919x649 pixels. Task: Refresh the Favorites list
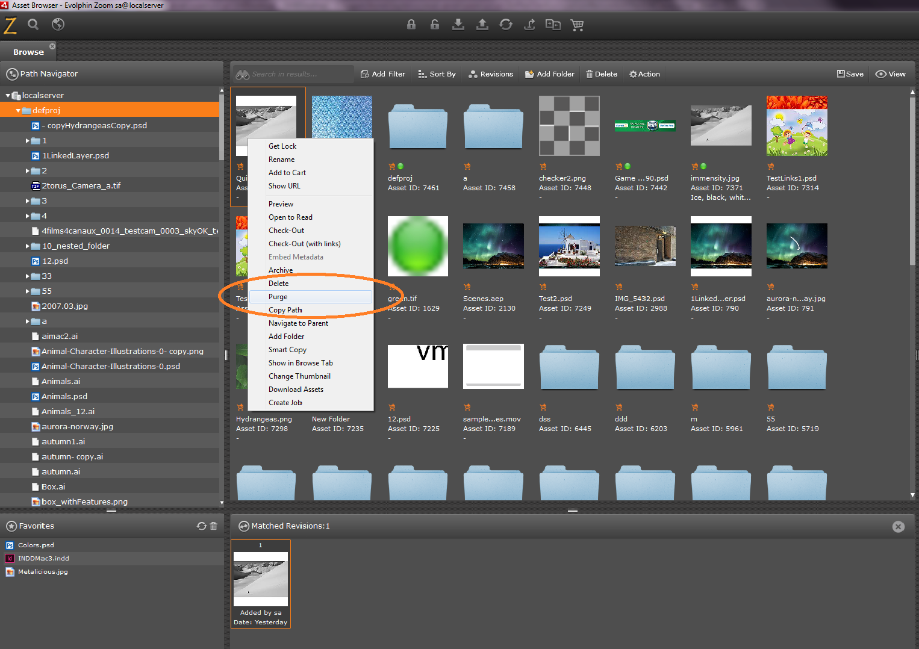click(202, 526)
